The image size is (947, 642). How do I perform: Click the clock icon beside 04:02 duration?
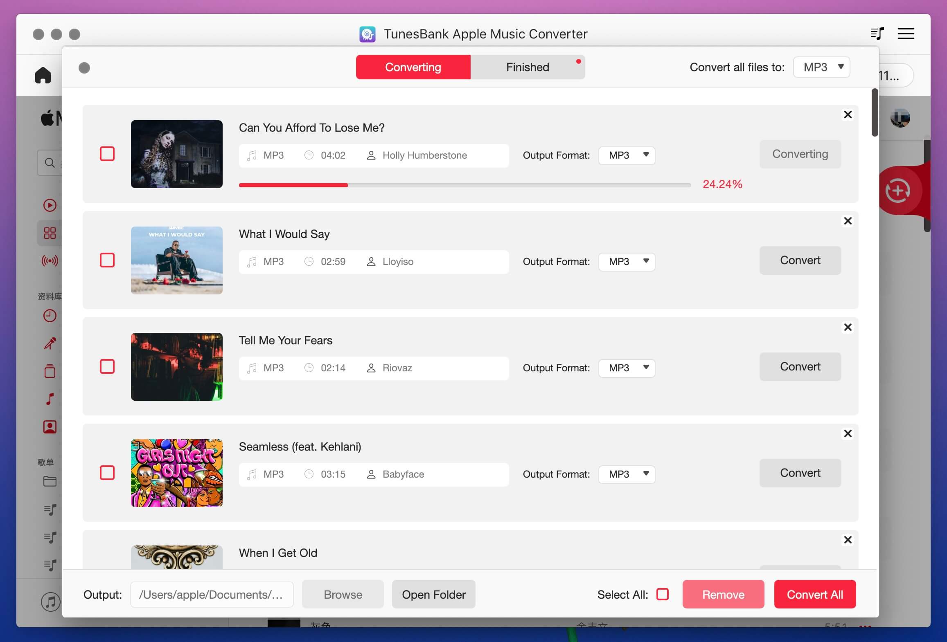click(308, 155)
